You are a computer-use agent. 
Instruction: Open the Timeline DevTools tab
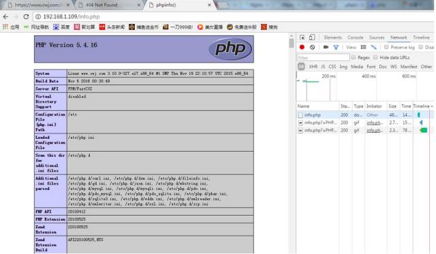pyautogui.click(x=421, y=37)
